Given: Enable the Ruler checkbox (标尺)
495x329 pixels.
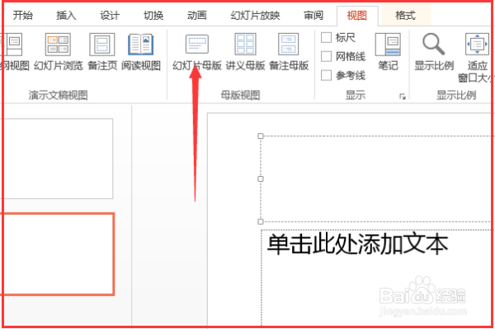Looking at the screenshot, I should pyautogui.click(x=326, y=38).
